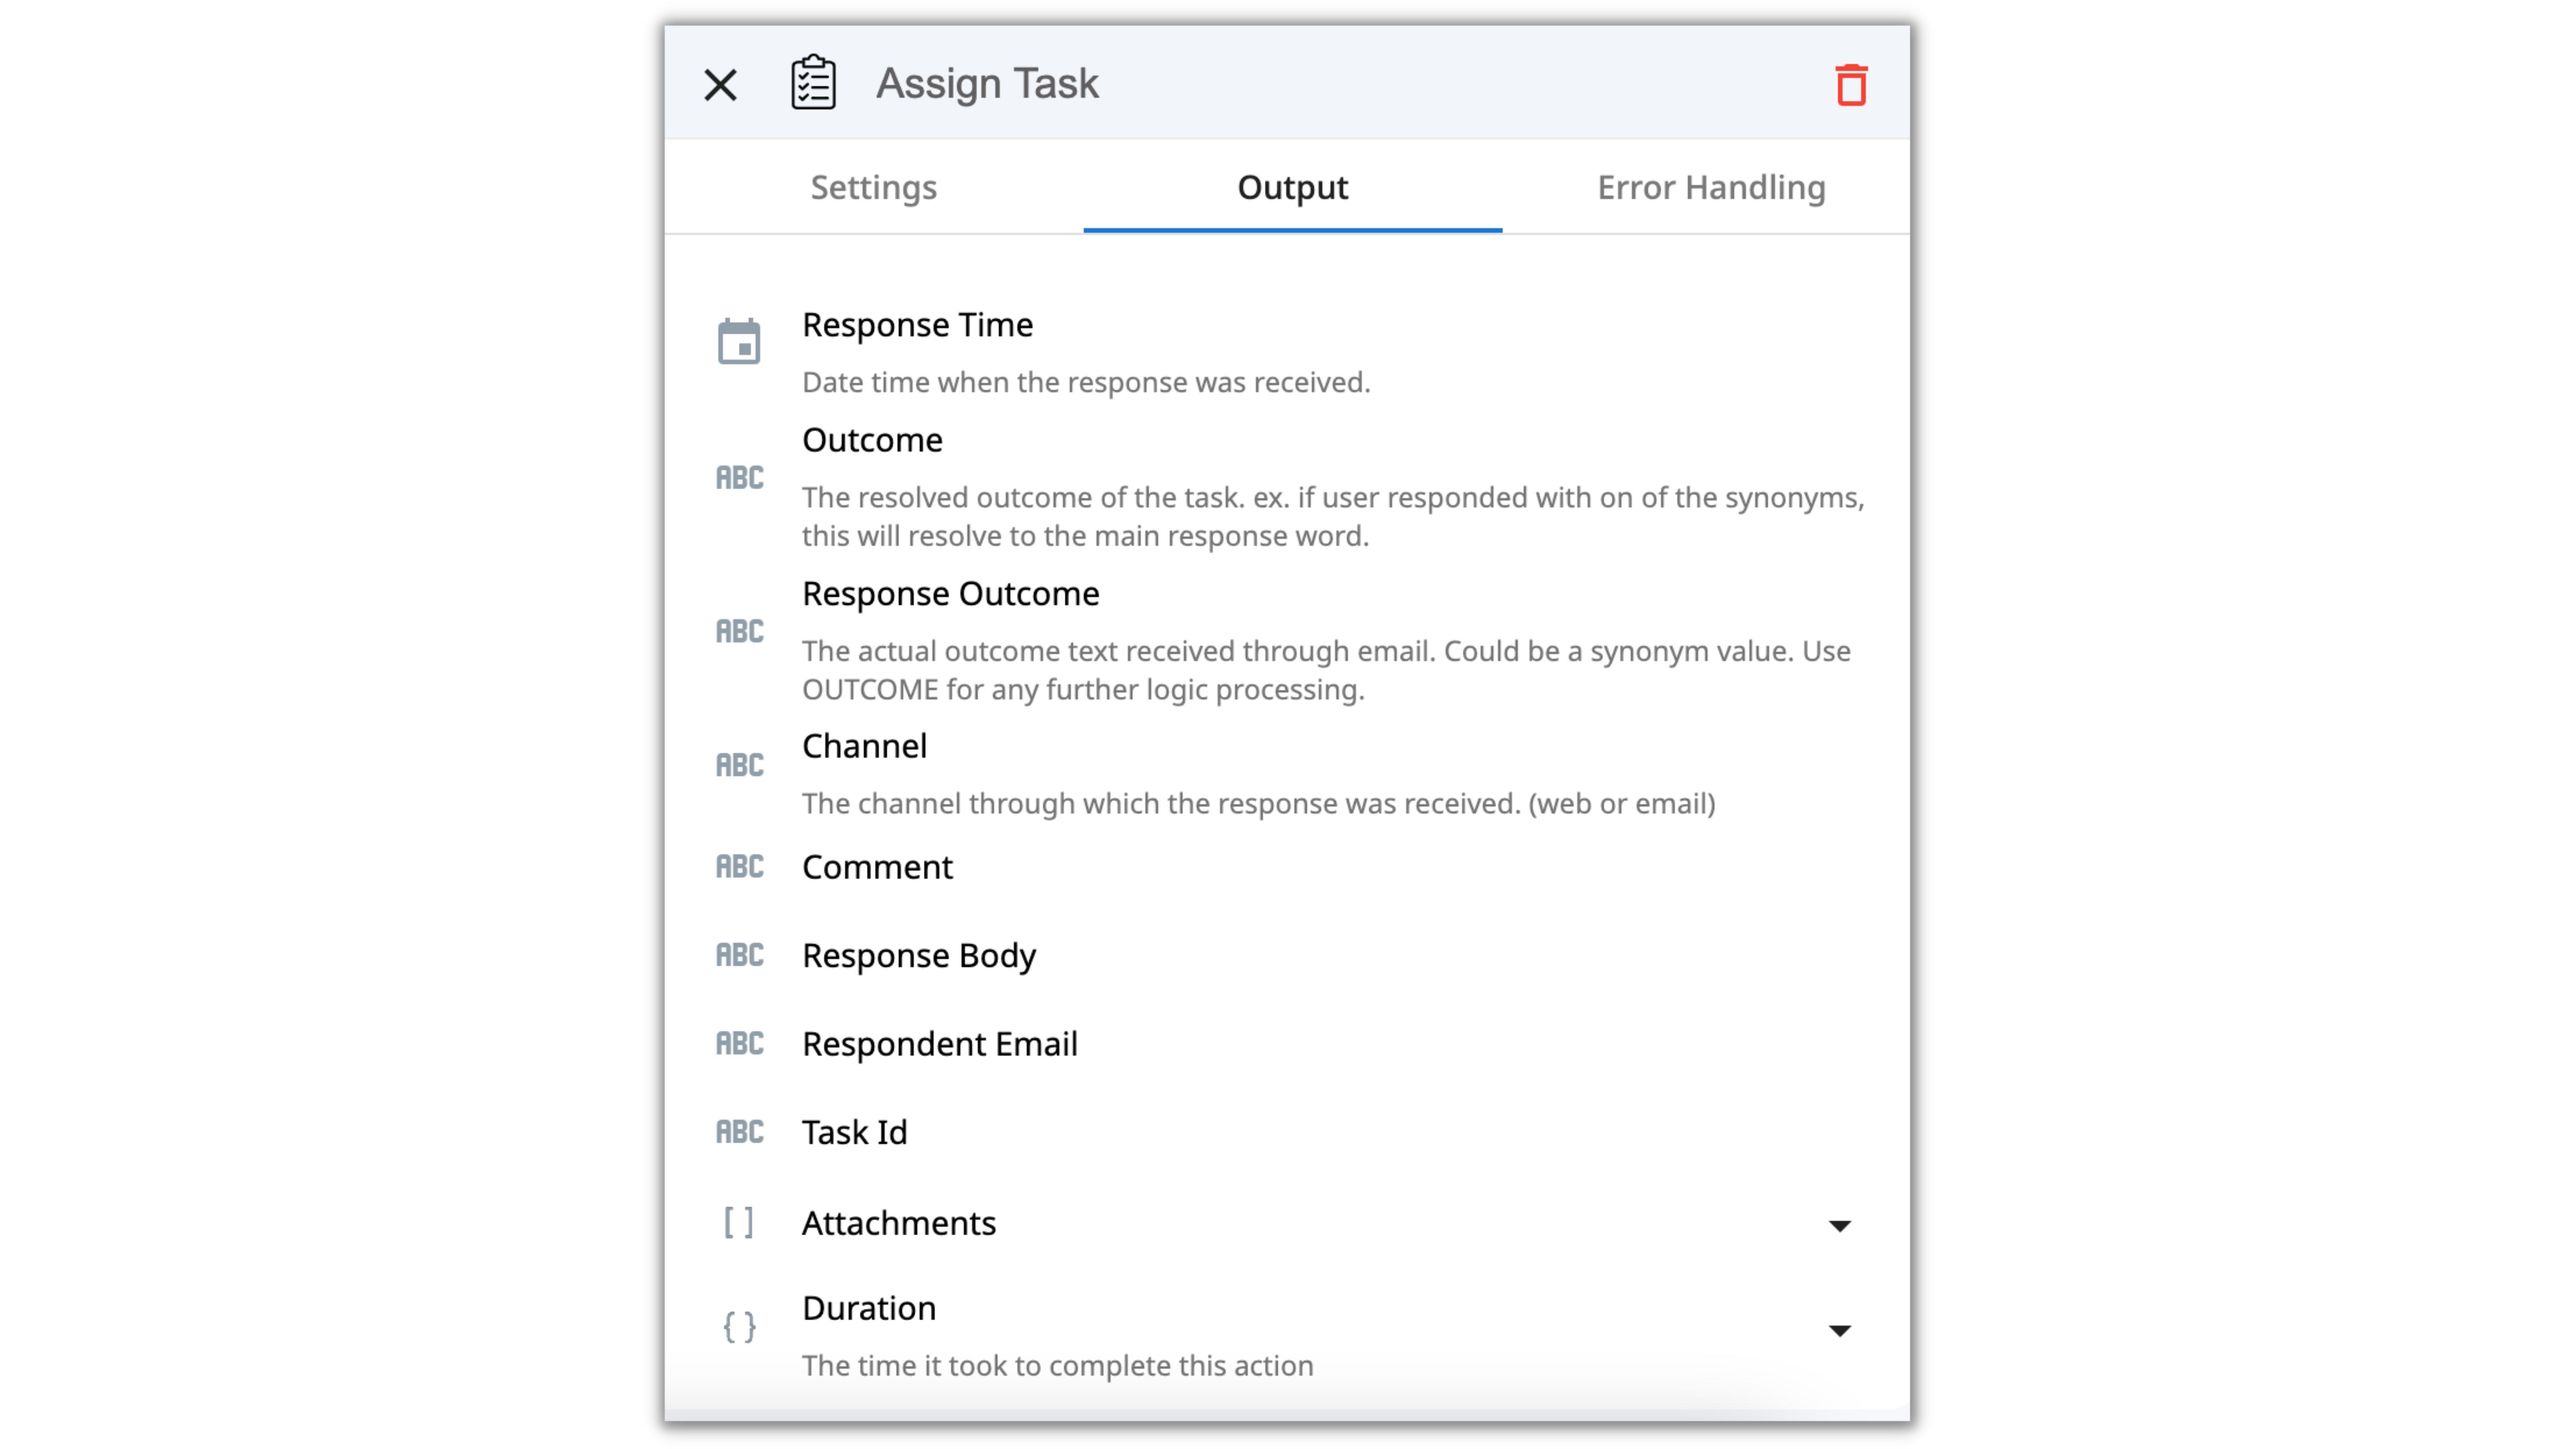Click the clipboard Assign Task icon
This screenshot has height=1449, width=2576.
813,83
